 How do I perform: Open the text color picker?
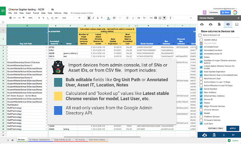pyautogui.click(x=102, y=18)
